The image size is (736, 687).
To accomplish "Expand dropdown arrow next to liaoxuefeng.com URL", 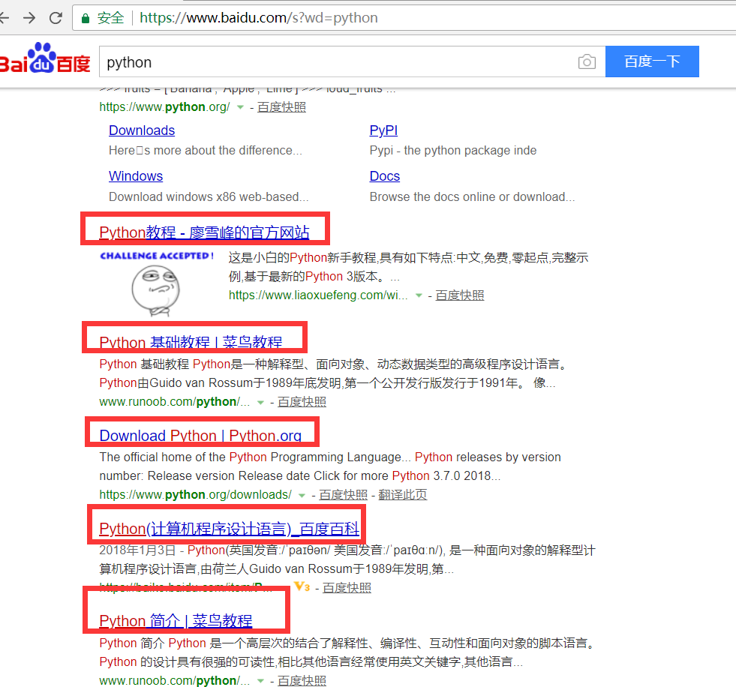I will click(419, 295).
